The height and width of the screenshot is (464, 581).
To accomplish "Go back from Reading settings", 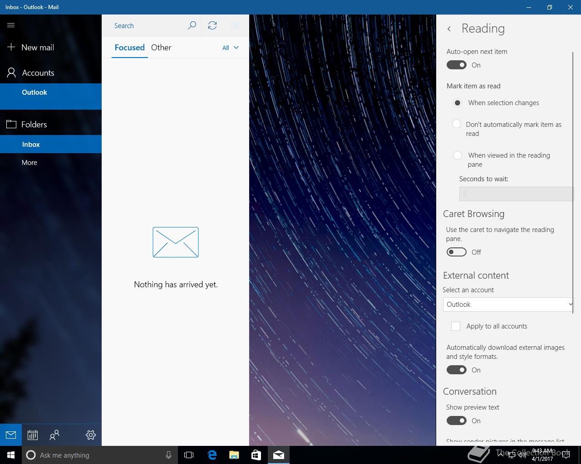I will [449, 29].
